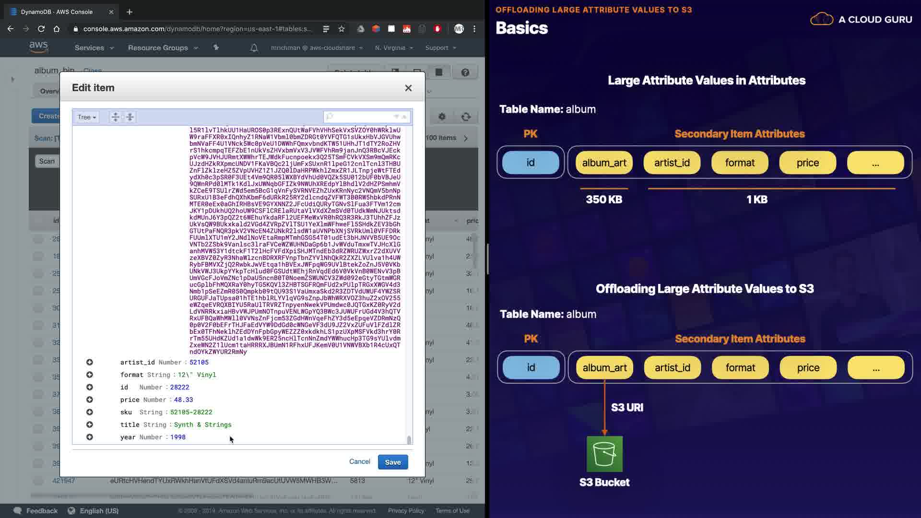Image resolution: width=921 pixels, height=518 pixels.
Task: Bookmark page with star icon
Action: pos(342,29)
